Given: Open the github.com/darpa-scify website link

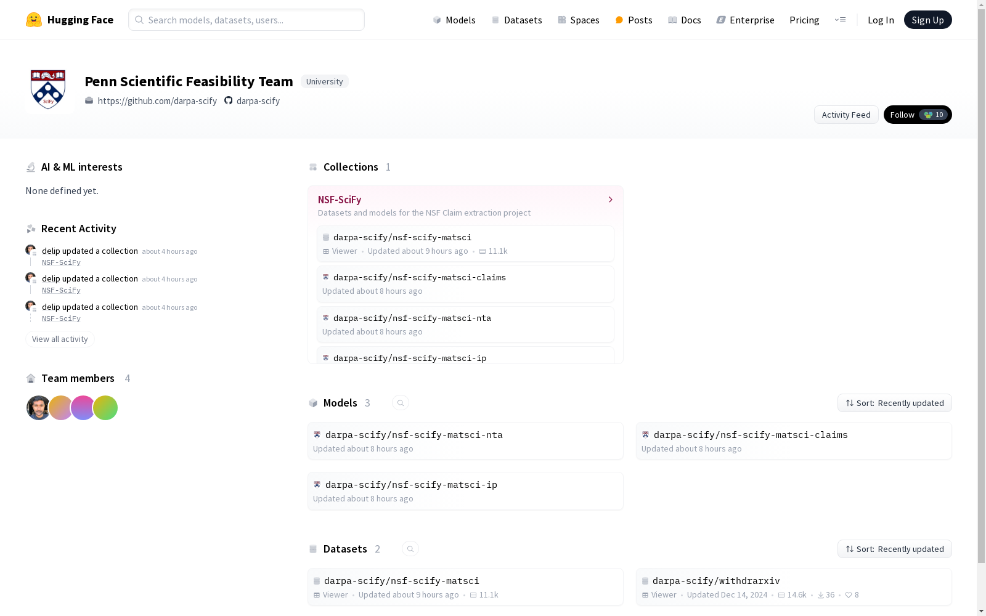Looking at the screenshot, I should 157,100.
